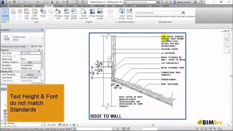Open the Decal dropdown tool
The height and width of the screenshot is (131, 233).
43,14
